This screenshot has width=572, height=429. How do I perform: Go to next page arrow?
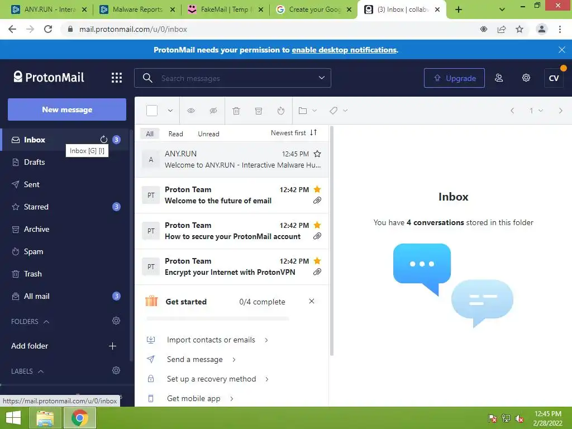click(x=560, y=111)
